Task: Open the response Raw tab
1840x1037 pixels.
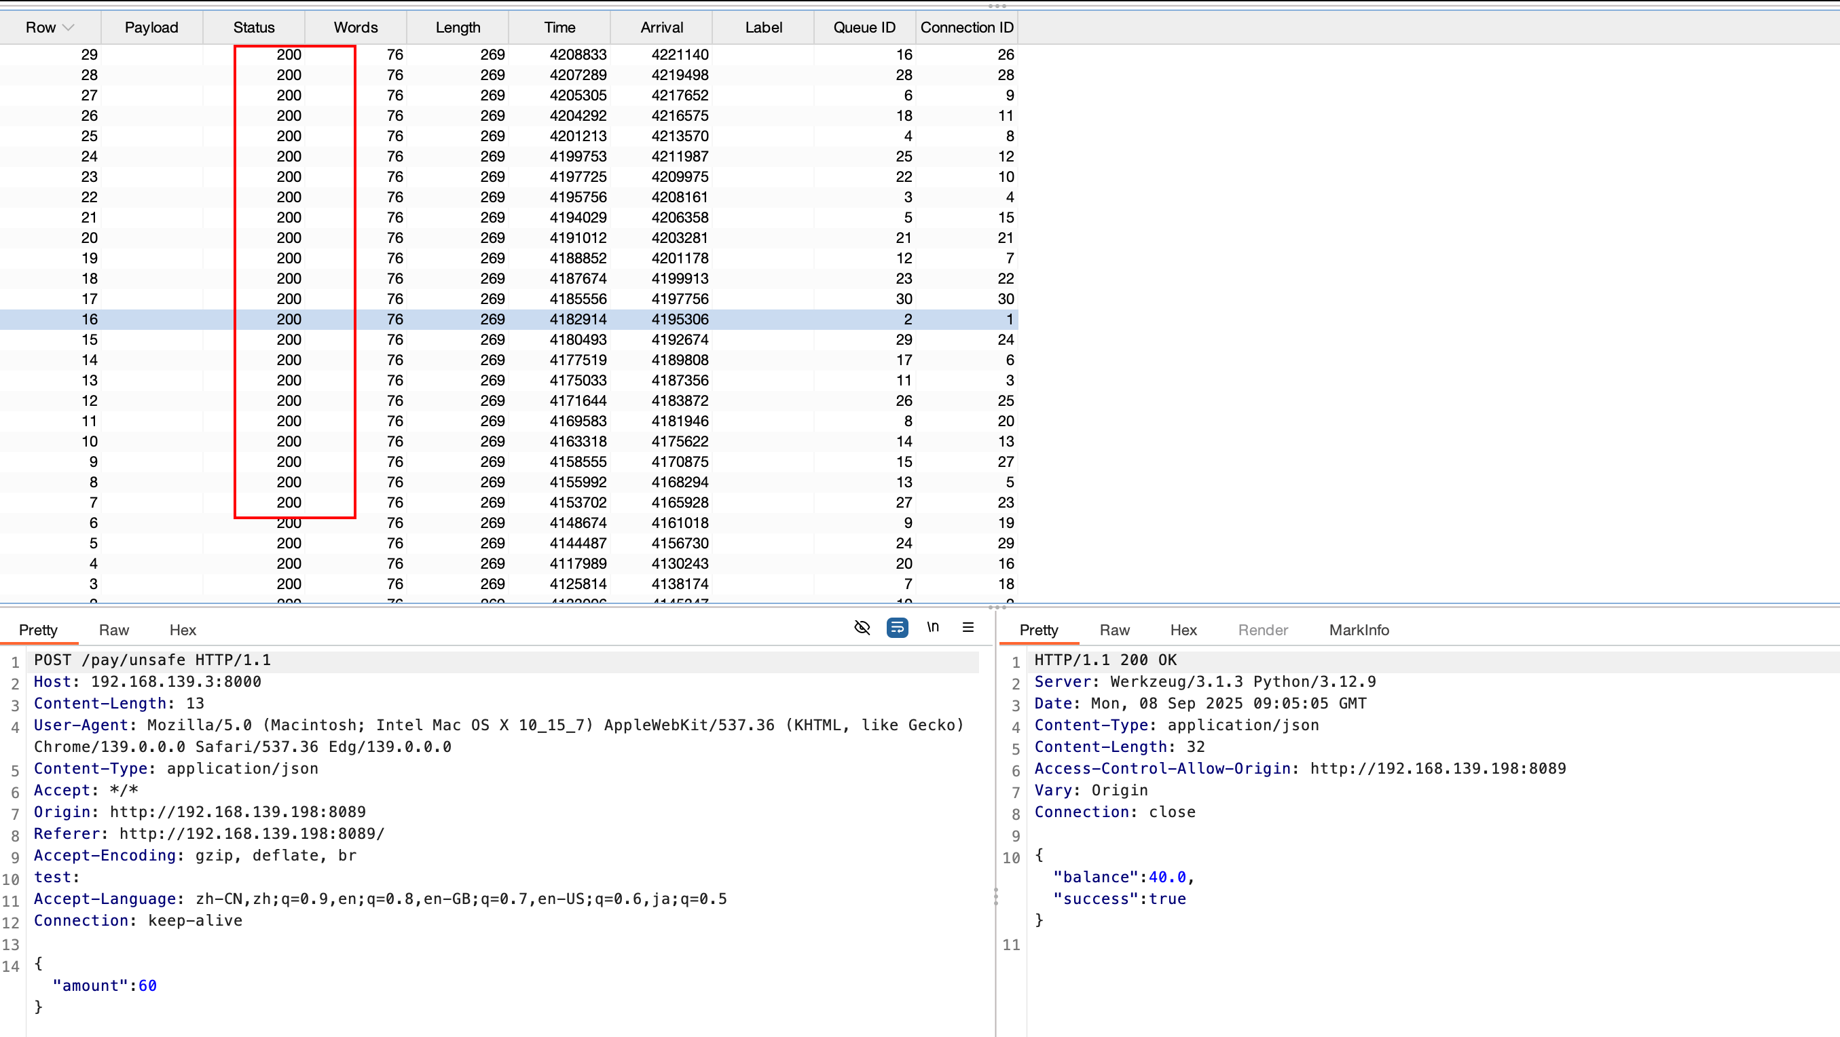Action: tap(1114, 630)
